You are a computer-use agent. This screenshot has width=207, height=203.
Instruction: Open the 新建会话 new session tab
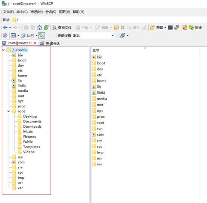50,43
